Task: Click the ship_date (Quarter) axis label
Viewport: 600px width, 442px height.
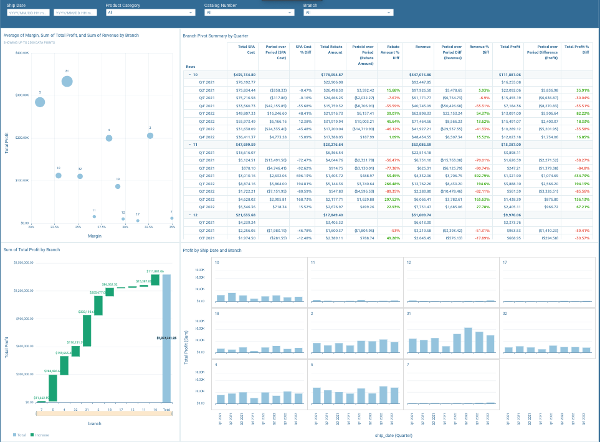Action: pyautogui.click(x=393, y=436)
